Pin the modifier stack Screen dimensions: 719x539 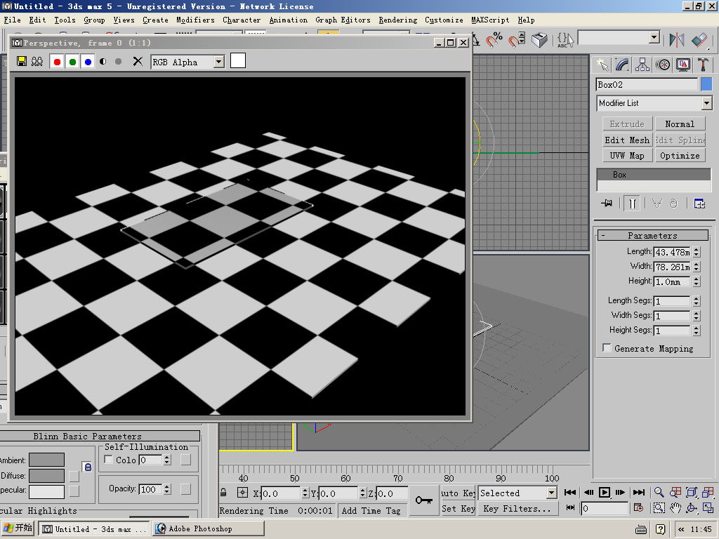point(607,203)
